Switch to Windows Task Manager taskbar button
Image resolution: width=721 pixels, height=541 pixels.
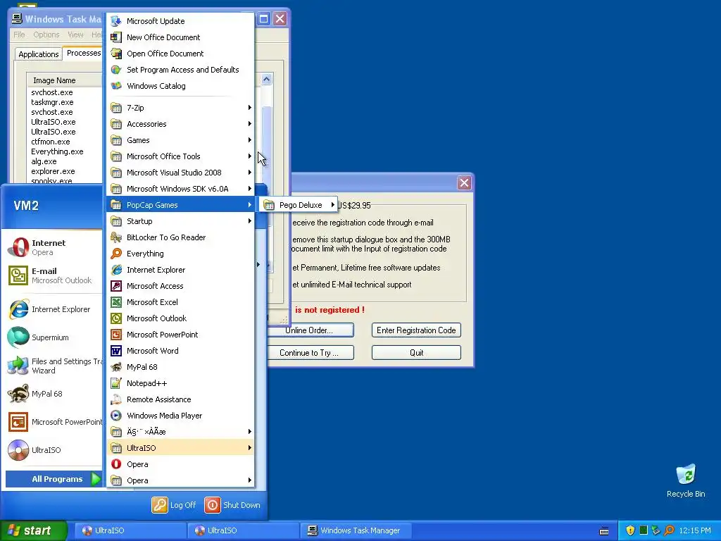click(x=356, y=530)
